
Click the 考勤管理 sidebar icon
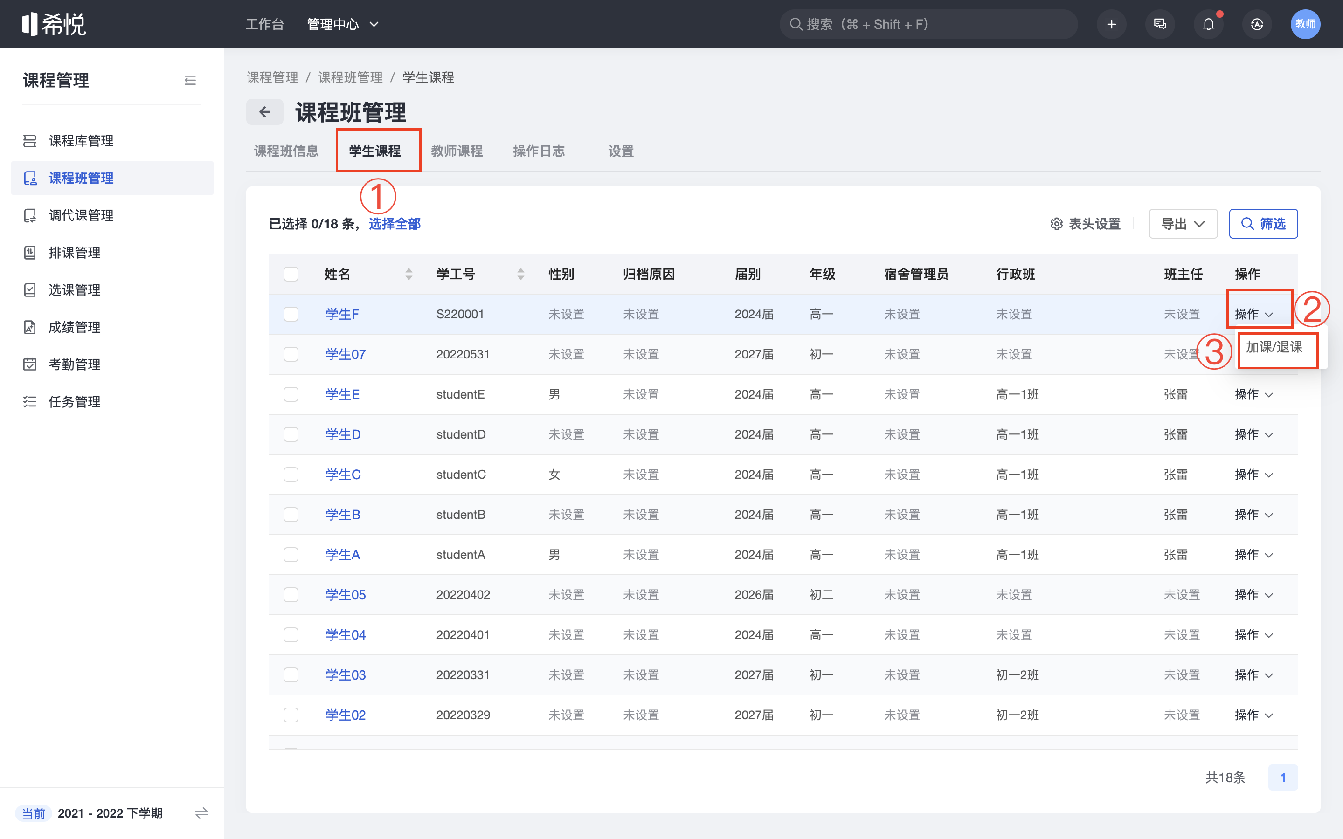[x=30, y=364]
